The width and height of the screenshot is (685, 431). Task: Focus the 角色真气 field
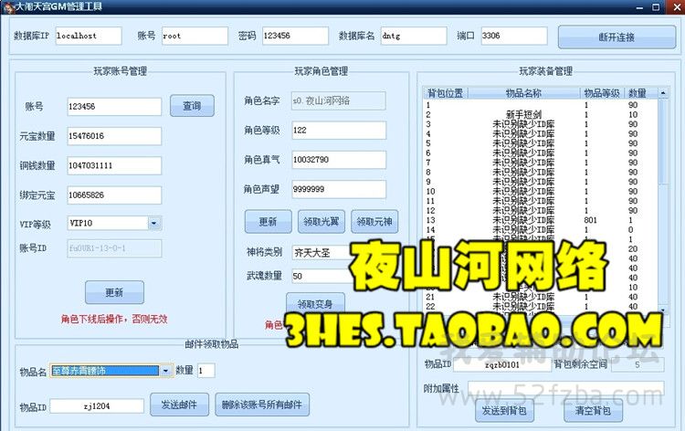coord(339,160)
